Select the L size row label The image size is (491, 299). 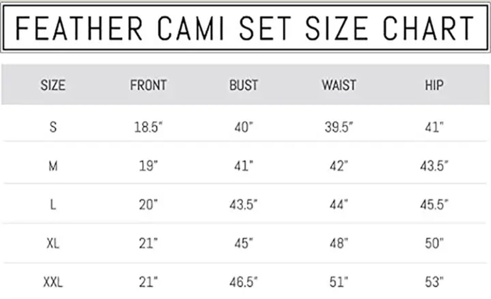click(x=53, y=205)
